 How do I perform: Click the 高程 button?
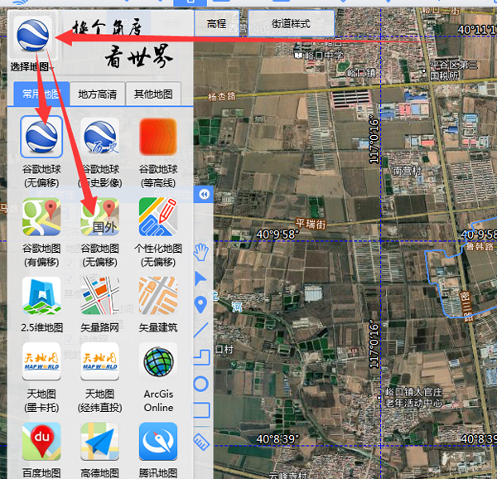click(216, 23)
